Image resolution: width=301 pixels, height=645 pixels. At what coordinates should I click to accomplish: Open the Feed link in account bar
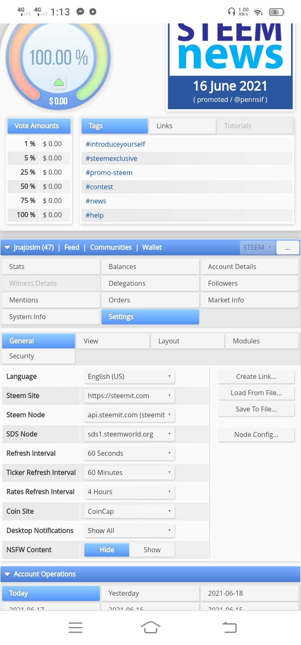pos(72,247)
